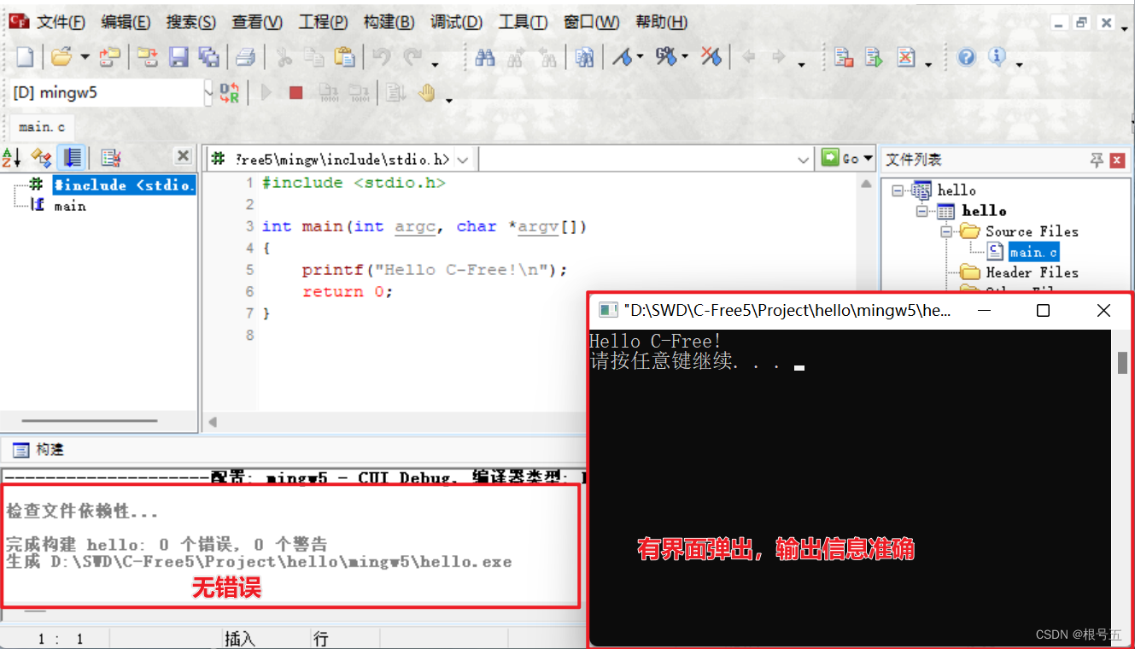Open dropdown arrow next to bookmark flag icon
This screenshot has width=1135, height=649.
pos(641,58)
